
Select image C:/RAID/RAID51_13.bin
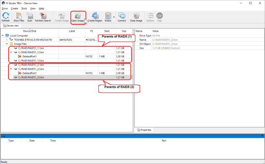(31, 61)
